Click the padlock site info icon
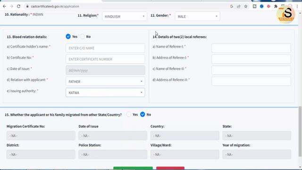 coord(27,6)
